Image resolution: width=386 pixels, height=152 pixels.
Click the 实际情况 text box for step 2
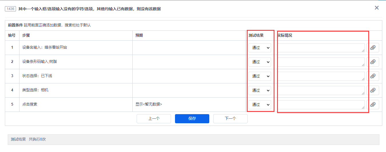coord(321,62)
